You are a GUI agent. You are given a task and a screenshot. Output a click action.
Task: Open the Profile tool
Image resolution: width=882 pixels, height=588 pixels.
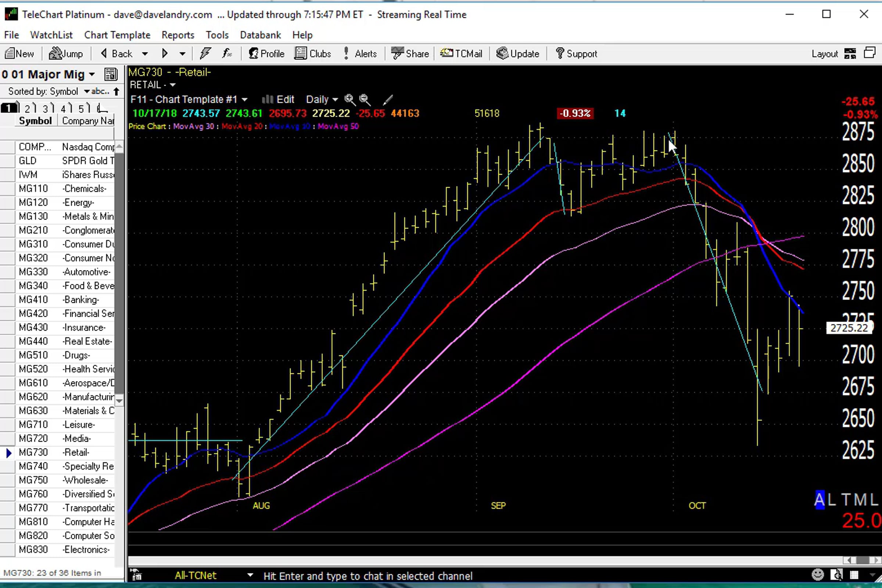tap(266, 54)
